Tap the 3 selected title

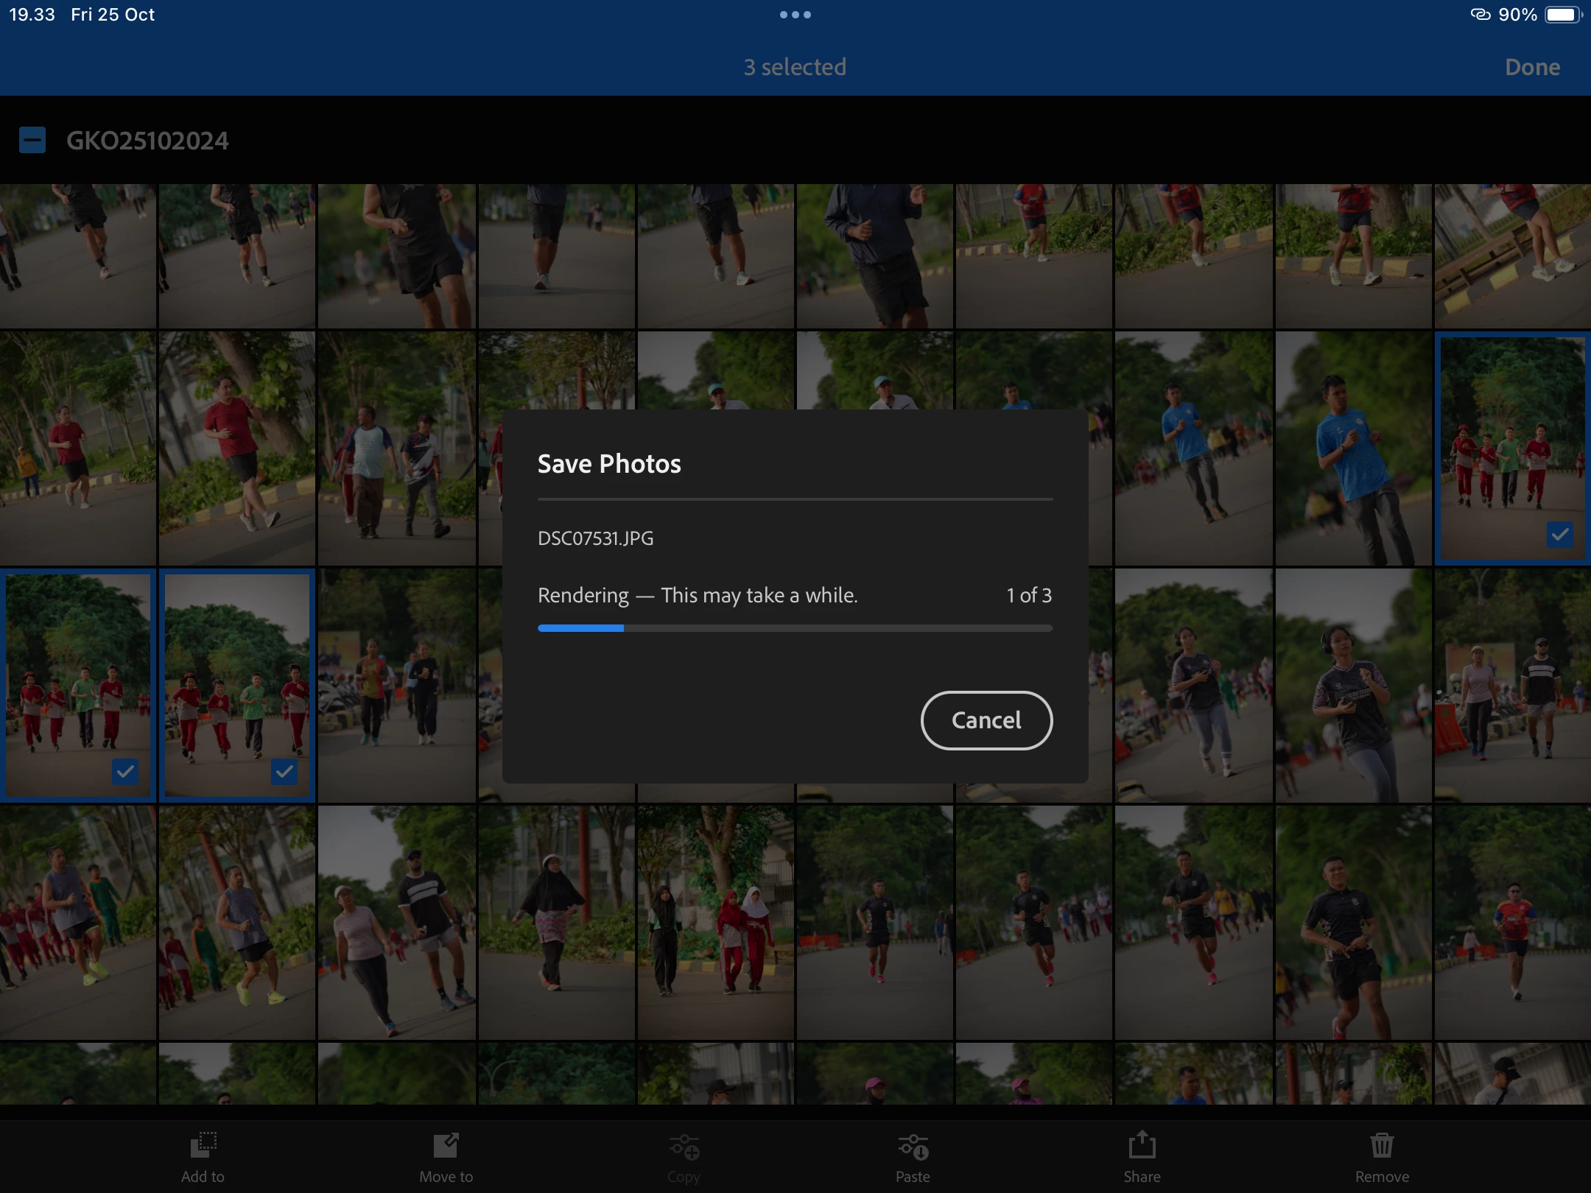[x=795, y=67]
